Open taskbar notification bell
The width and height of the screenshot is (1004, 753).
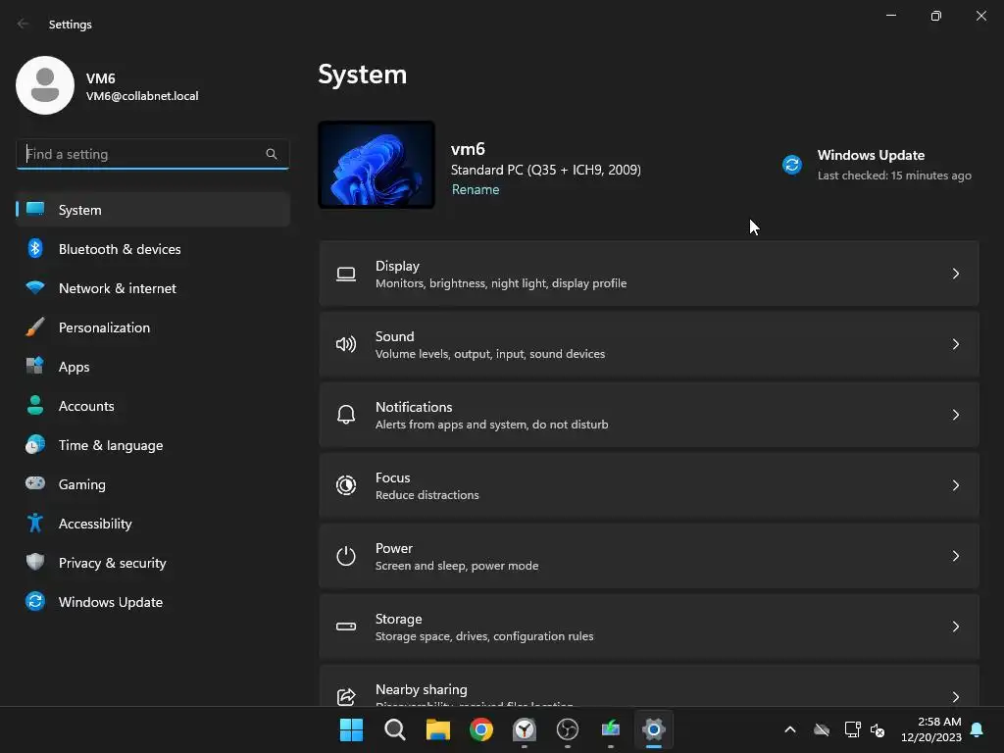click(x=978, y=729)
